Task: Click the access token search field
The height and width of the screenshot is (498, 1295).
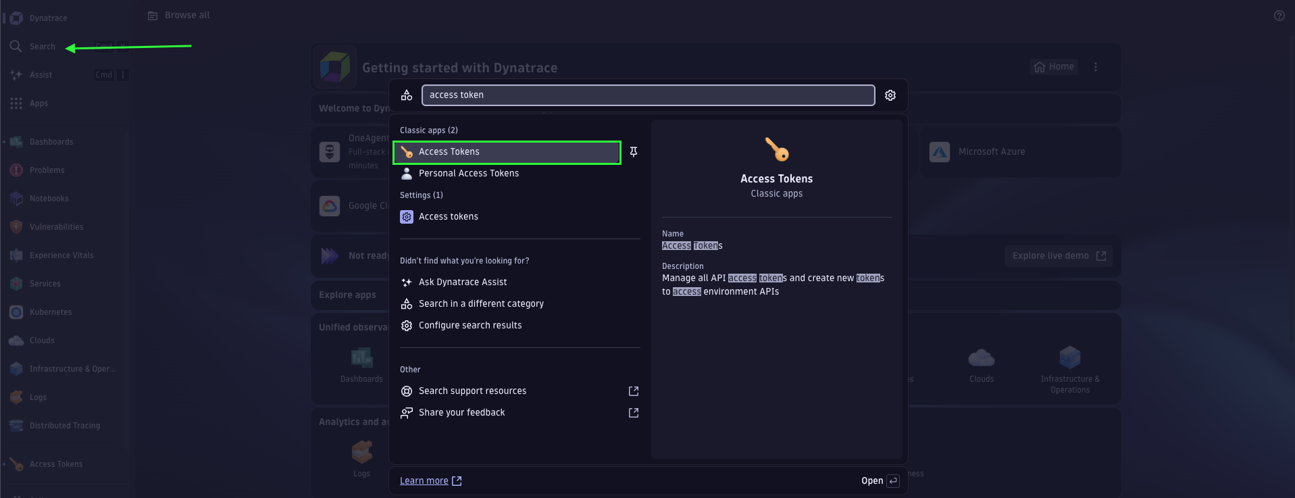Action: (649, 95)
